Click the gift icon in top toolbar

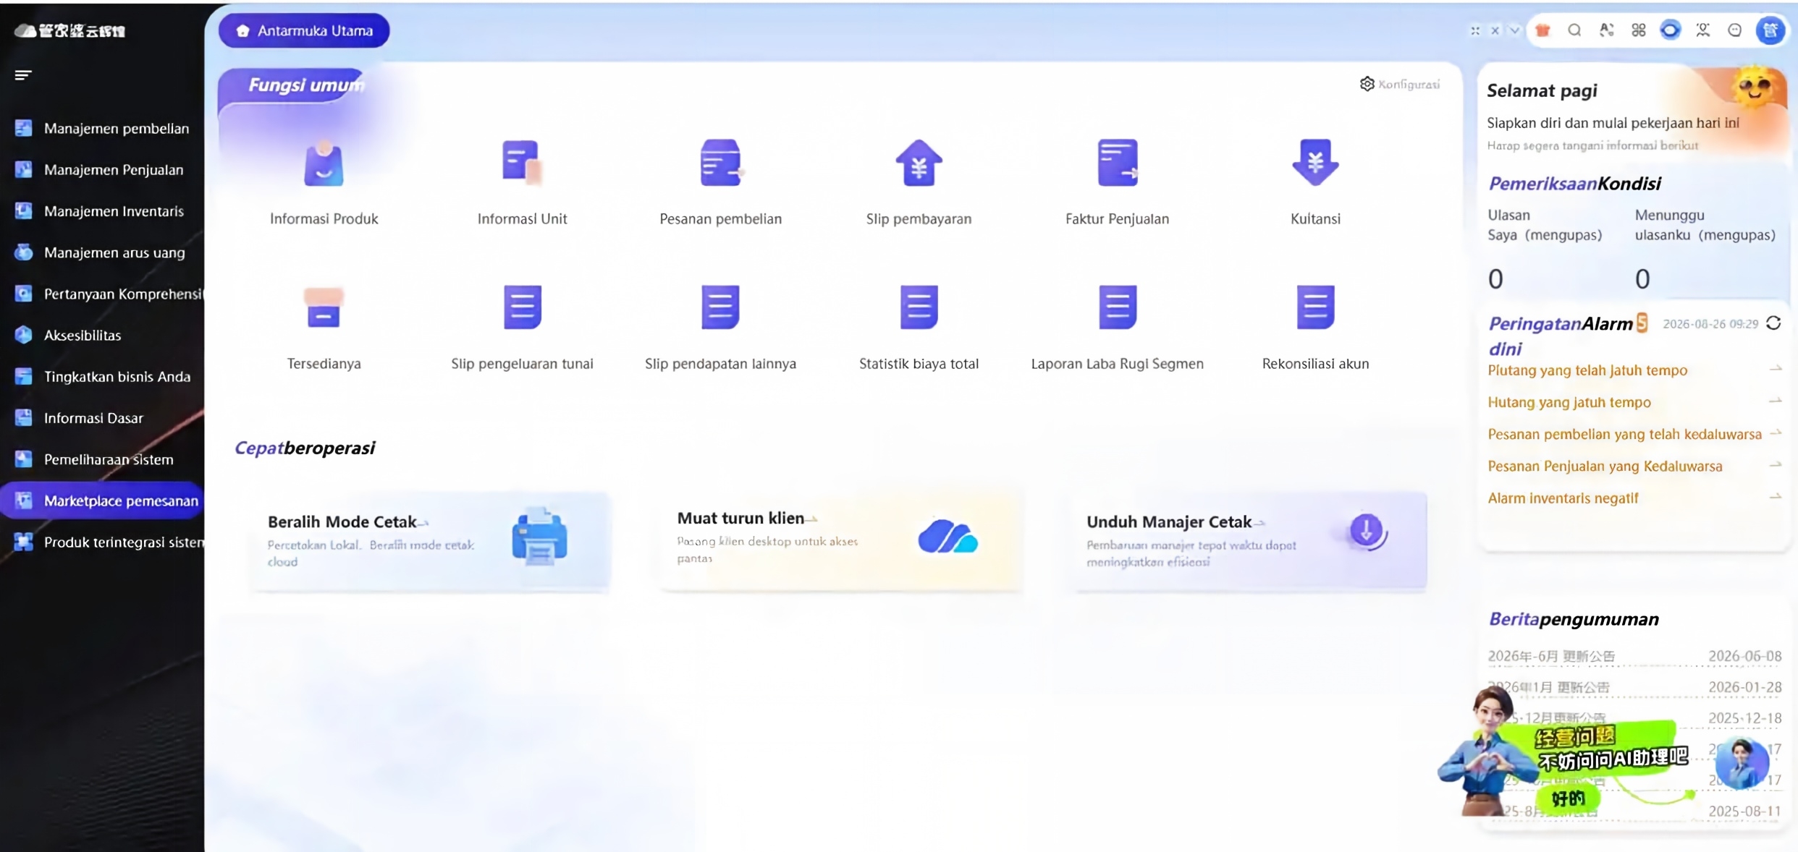tap(1542, 30)
